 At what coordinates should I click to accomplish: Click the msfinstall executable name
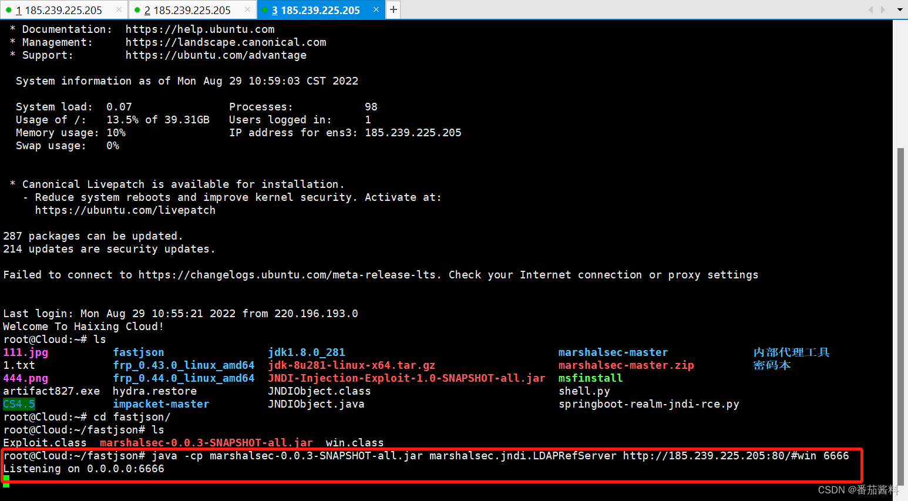pyautogui.click(x=590, y=378)
